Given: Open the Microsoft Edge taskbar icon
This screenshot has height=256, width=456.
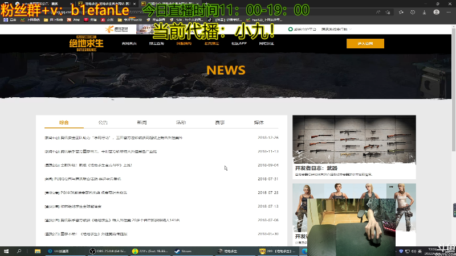Looking at the screenshot, I should click(304, 251).
